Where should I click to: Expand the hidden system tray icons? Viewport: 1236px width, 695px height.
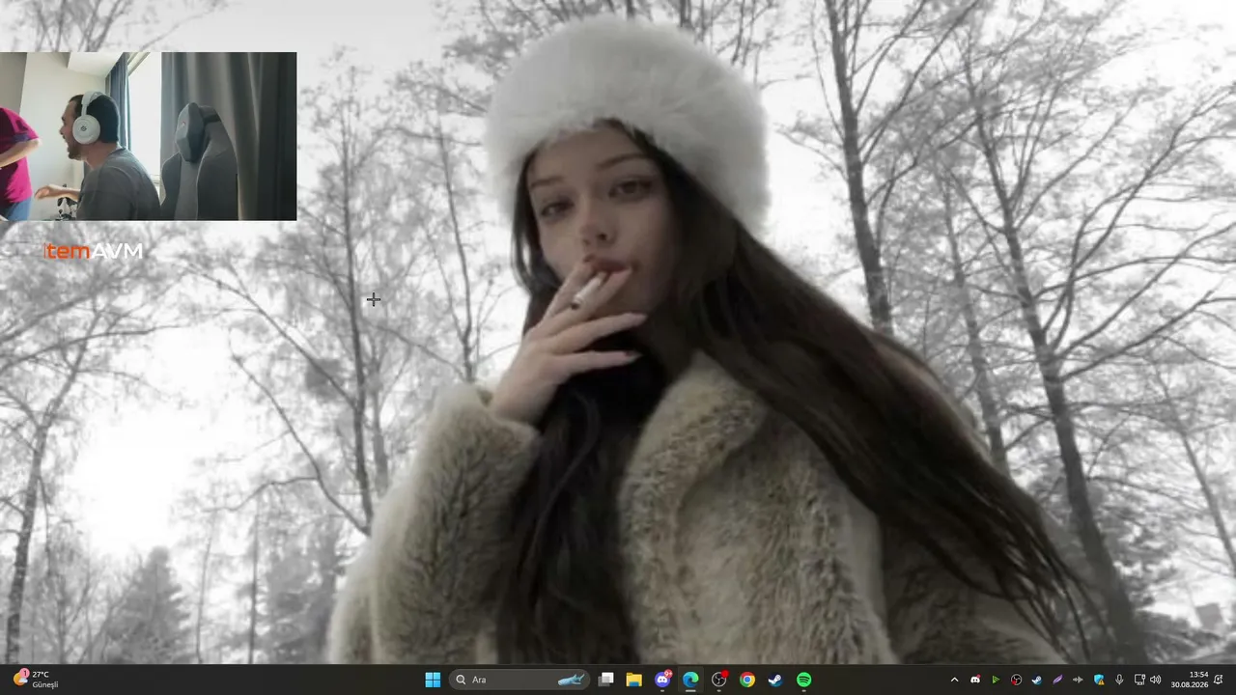tap(954, 680)
